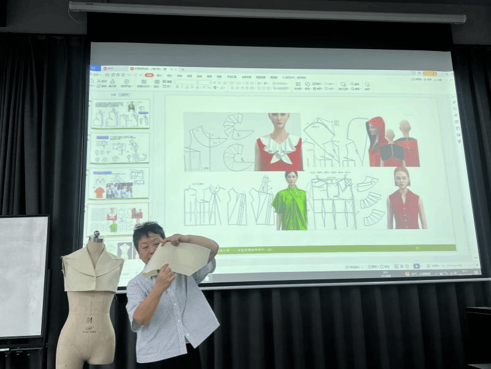This screenshot has height=369, width=491.
Task: Toggle bold formatting in the ribbon
Action: point(176,88)
